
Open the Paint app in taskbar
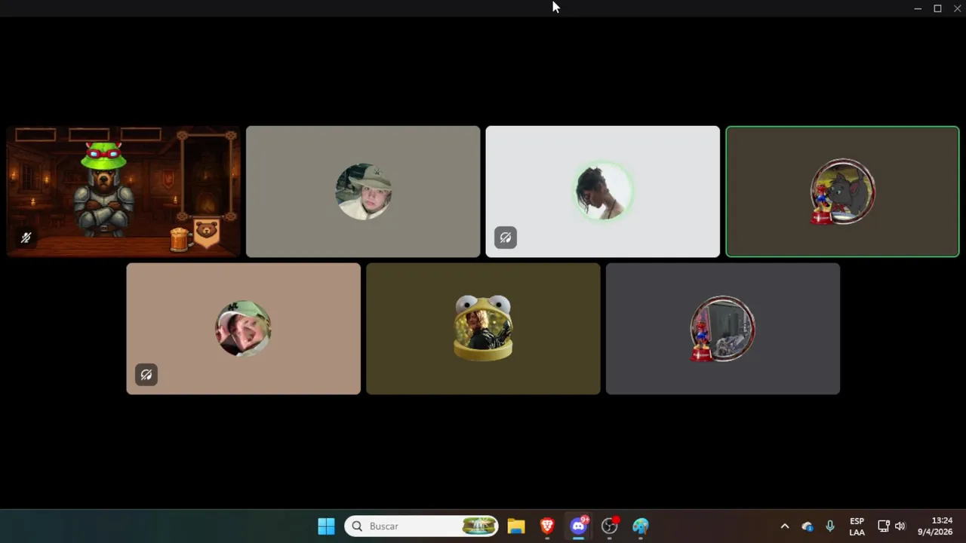[641, 526]
